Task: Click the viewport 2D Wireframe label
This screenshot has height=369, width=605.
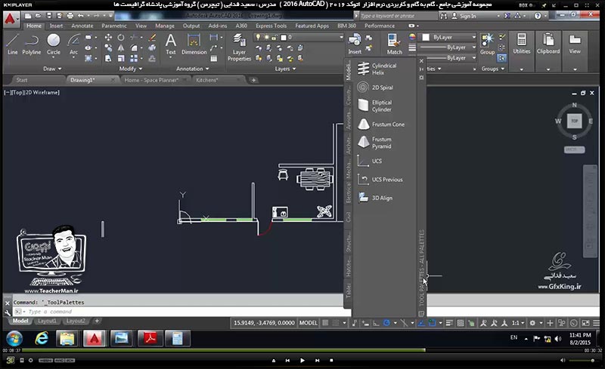Action: 43,93
